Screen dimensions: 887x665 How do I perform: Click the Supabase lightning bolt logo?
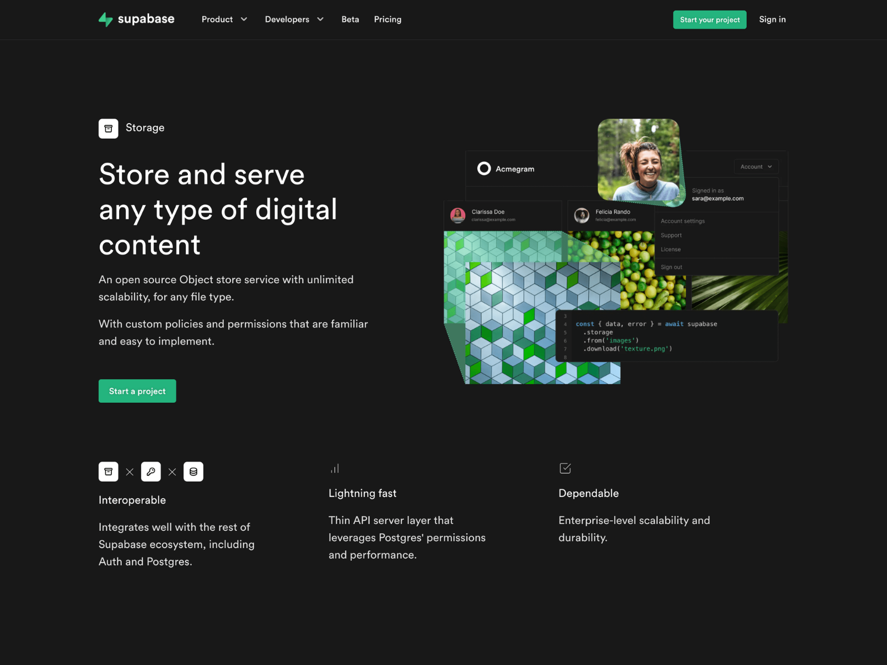point(105,19)
